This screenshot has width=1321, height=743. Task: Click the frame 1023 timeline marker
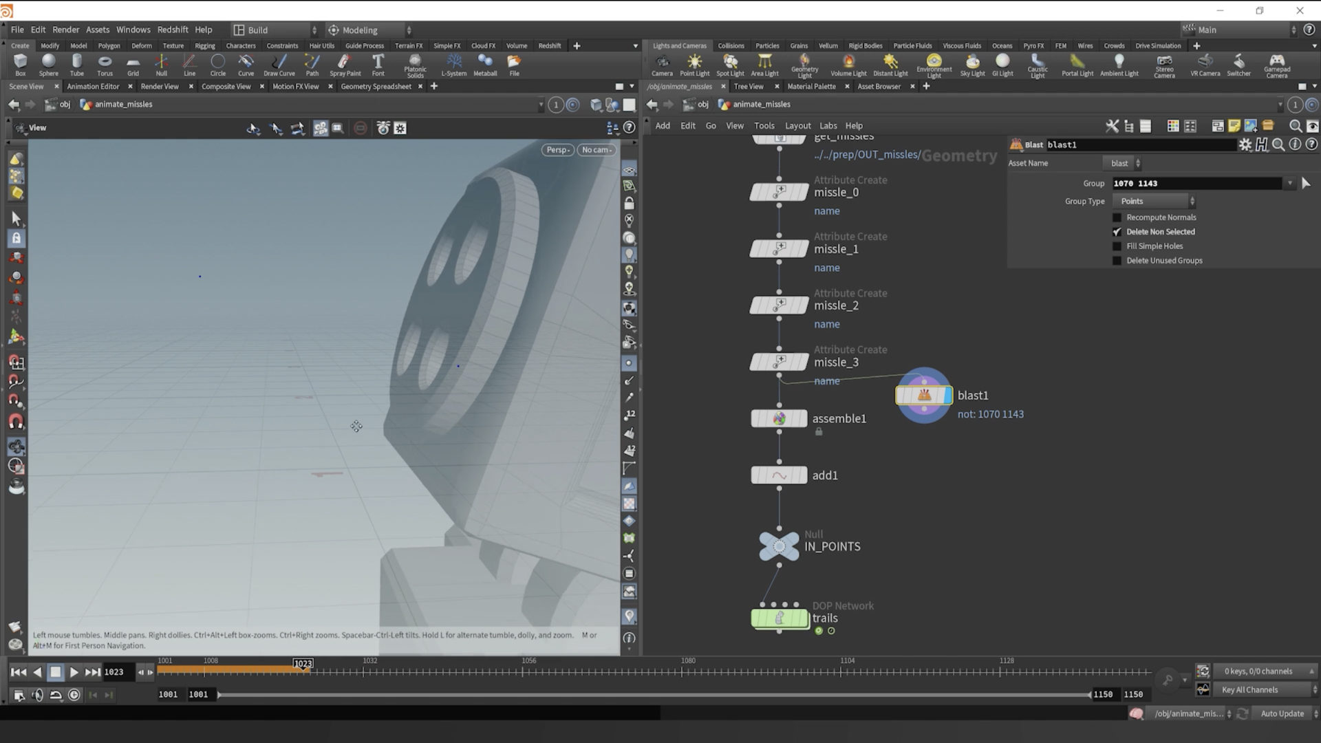point(303,664)
